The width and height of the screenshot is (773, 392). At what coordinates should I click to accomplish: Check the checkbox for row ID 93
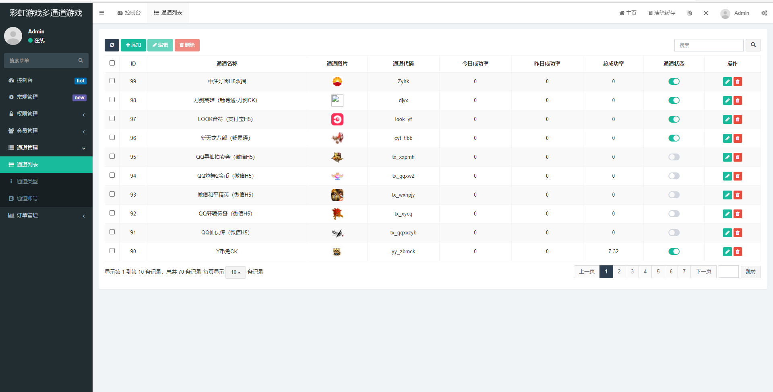tap(112, 194)
